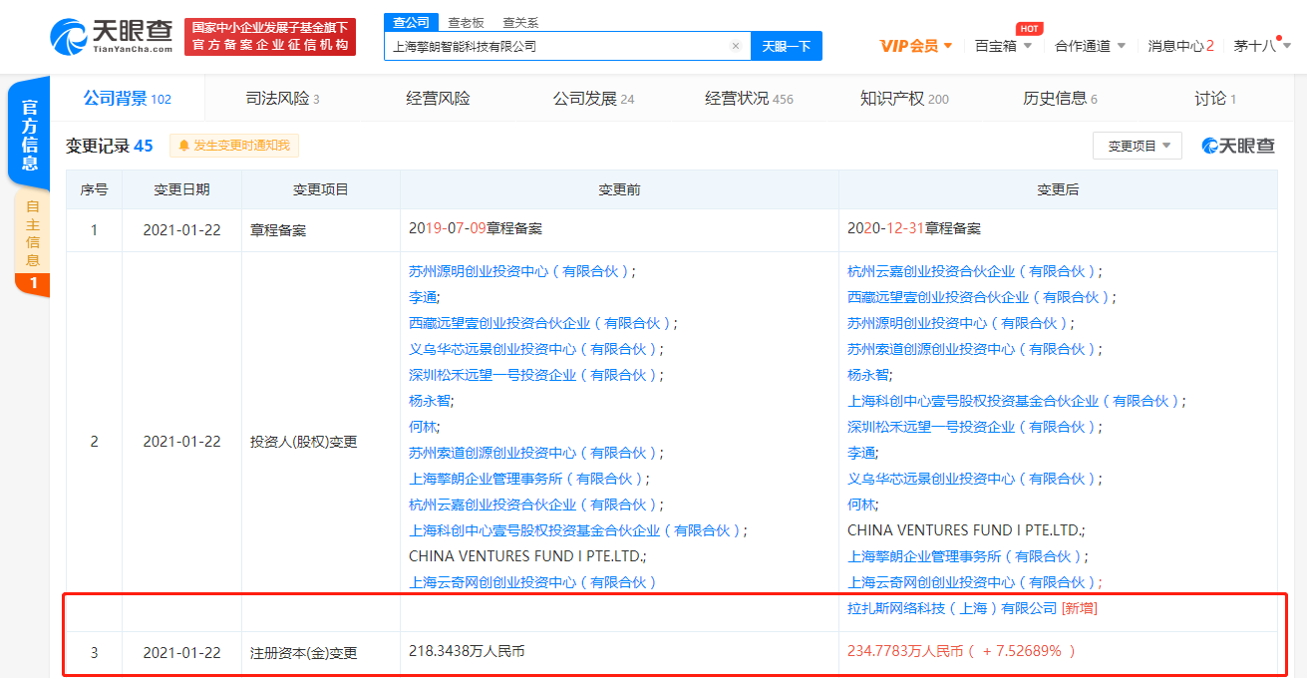Open 消息中心 notifications

click(x=1180, y=46)
